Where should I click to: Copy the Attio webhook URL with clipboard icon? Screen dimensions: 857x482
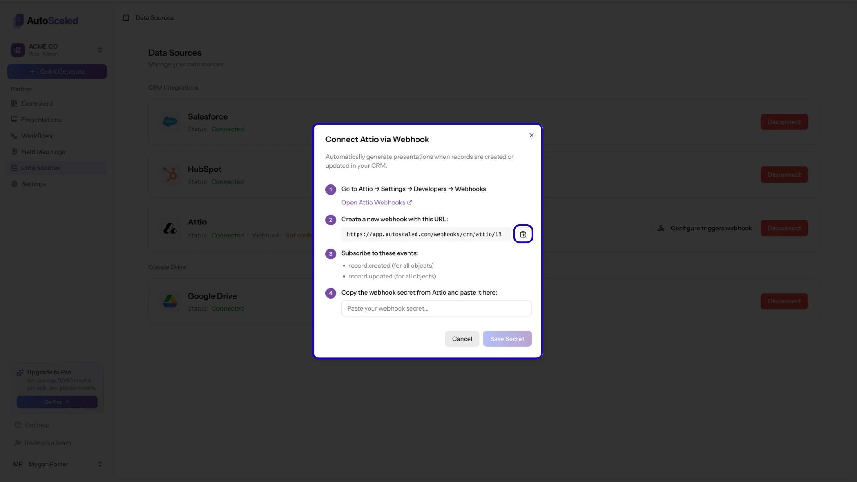(523, 234)
